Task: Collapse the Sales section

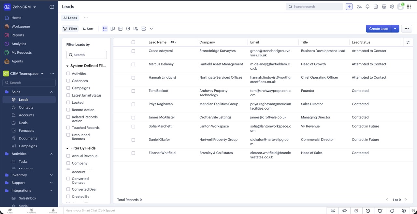Action: [51, 92]
